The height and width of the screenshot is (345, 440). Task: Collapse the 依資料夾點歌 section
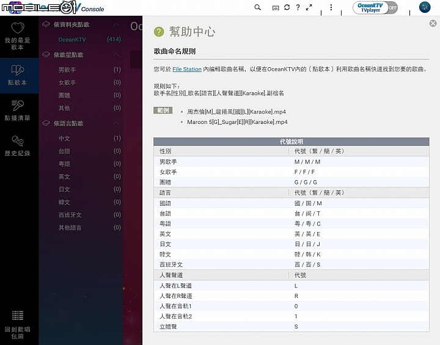click(117, 24)
